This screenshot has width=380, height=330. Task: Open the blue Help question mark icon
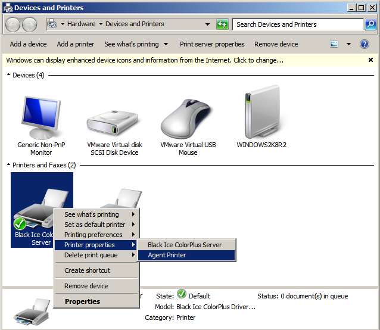pos(365,44)
